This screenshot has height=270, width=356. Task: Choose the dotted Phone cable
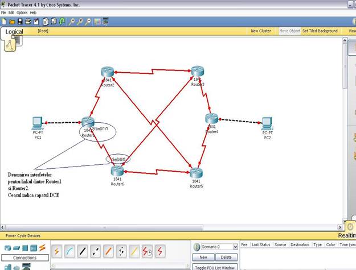pyautogui.click(x=121, y=251)
